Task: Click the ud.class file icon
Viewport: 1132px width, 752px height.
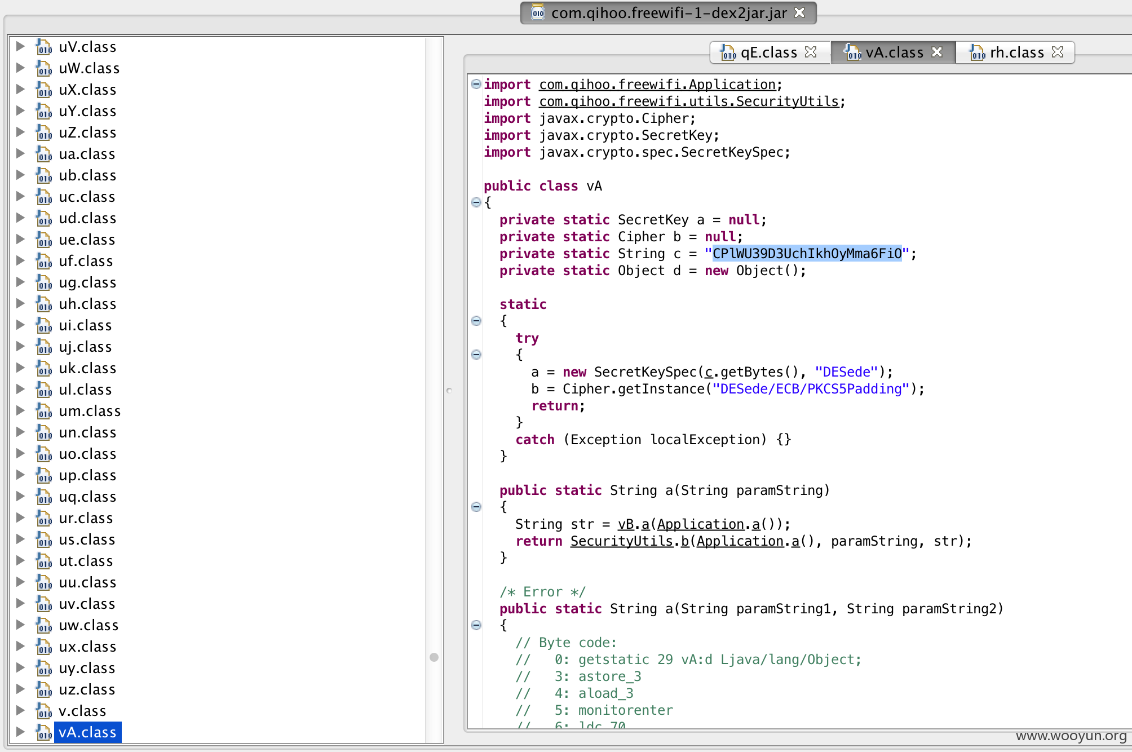Action: 44,218
